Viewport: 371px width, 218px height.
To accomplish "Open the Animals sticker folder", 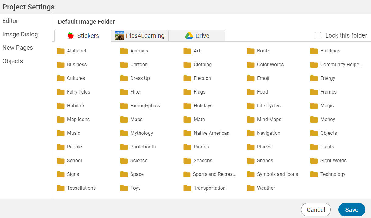I will (139, 51).
